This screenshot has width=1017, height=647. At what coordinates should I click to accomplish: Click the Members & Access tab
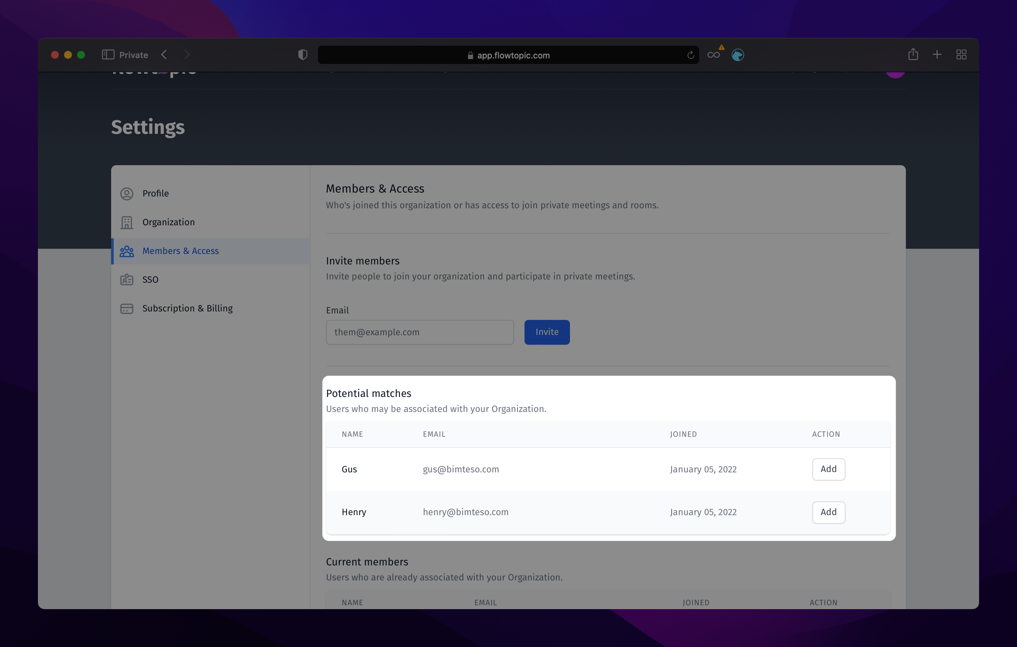(180, 250)
